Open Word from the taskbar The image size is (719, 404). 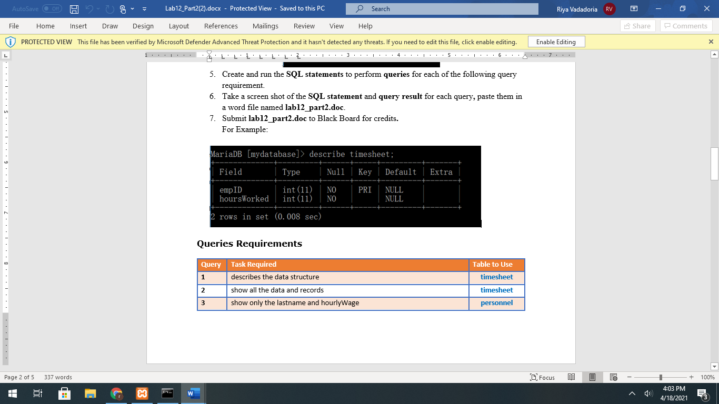coord(193,393)
